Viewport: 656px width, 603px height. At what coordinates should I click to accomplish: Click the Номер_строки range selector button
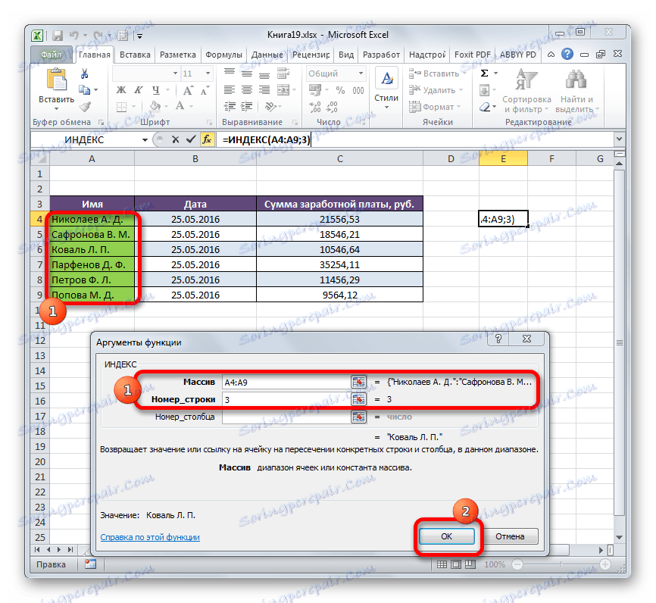[358, 399]
